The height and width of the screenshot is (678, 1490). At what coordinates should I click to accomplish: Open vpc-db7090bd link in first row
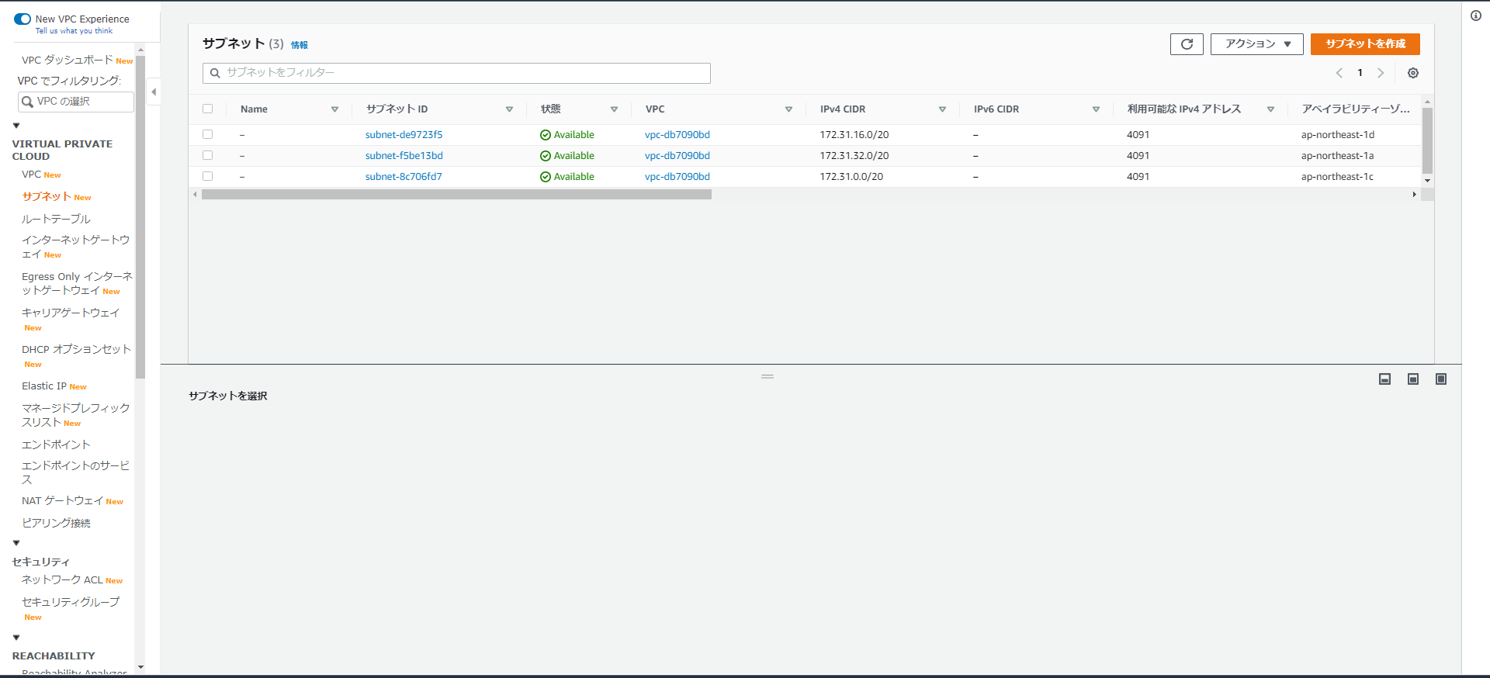(x=677, y=134)
